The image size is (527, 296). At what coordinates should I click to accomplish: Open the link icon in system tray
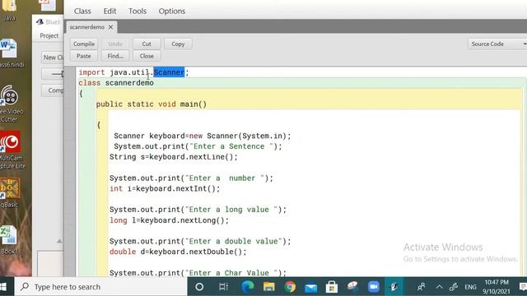[454, 287]
